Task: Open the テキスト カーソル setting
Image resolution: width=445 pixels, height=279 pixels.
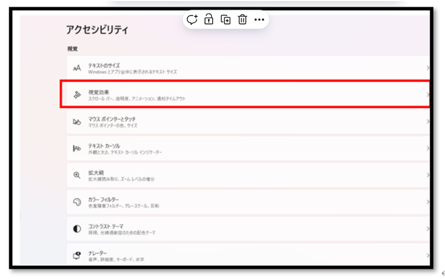Action: tap(248, 149)
